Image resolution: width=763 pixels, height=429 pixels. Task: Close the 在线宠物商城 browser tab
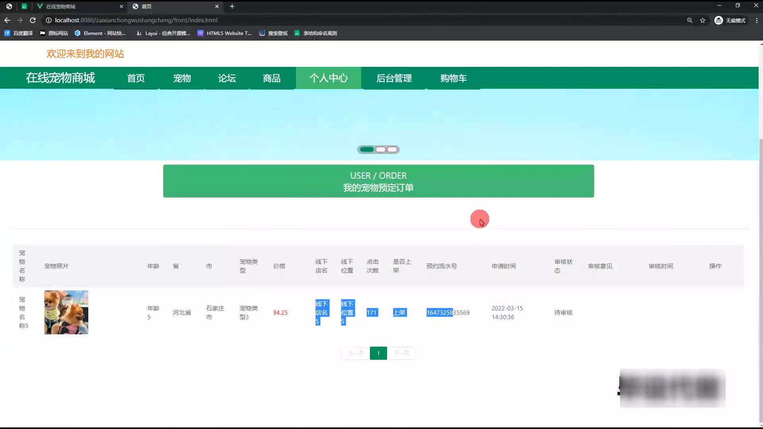(x=121, y=6)
